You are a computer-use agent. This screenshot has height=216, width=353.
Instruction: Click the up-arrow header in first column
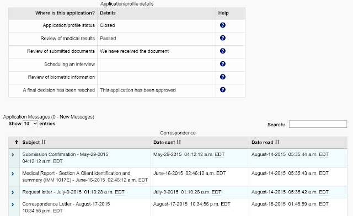click(16, 142)
